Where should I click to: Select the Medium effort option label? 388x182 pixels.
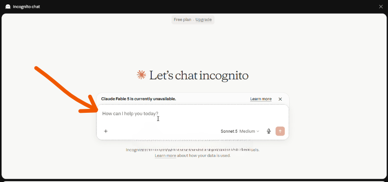coord(247,131)
